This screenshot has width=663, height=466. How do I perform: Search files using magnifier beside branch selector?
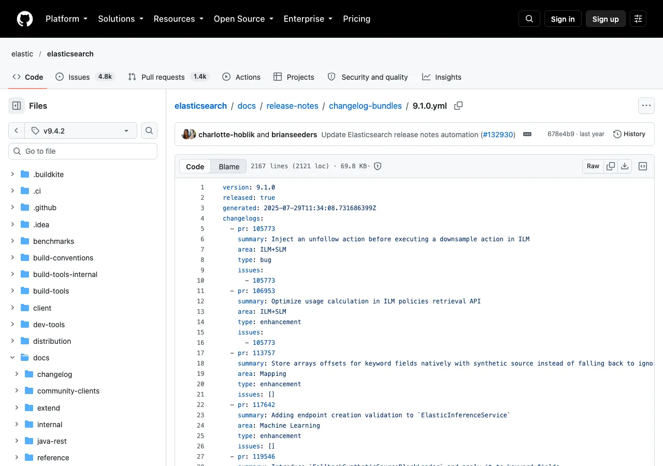click(x=149, y=130)
